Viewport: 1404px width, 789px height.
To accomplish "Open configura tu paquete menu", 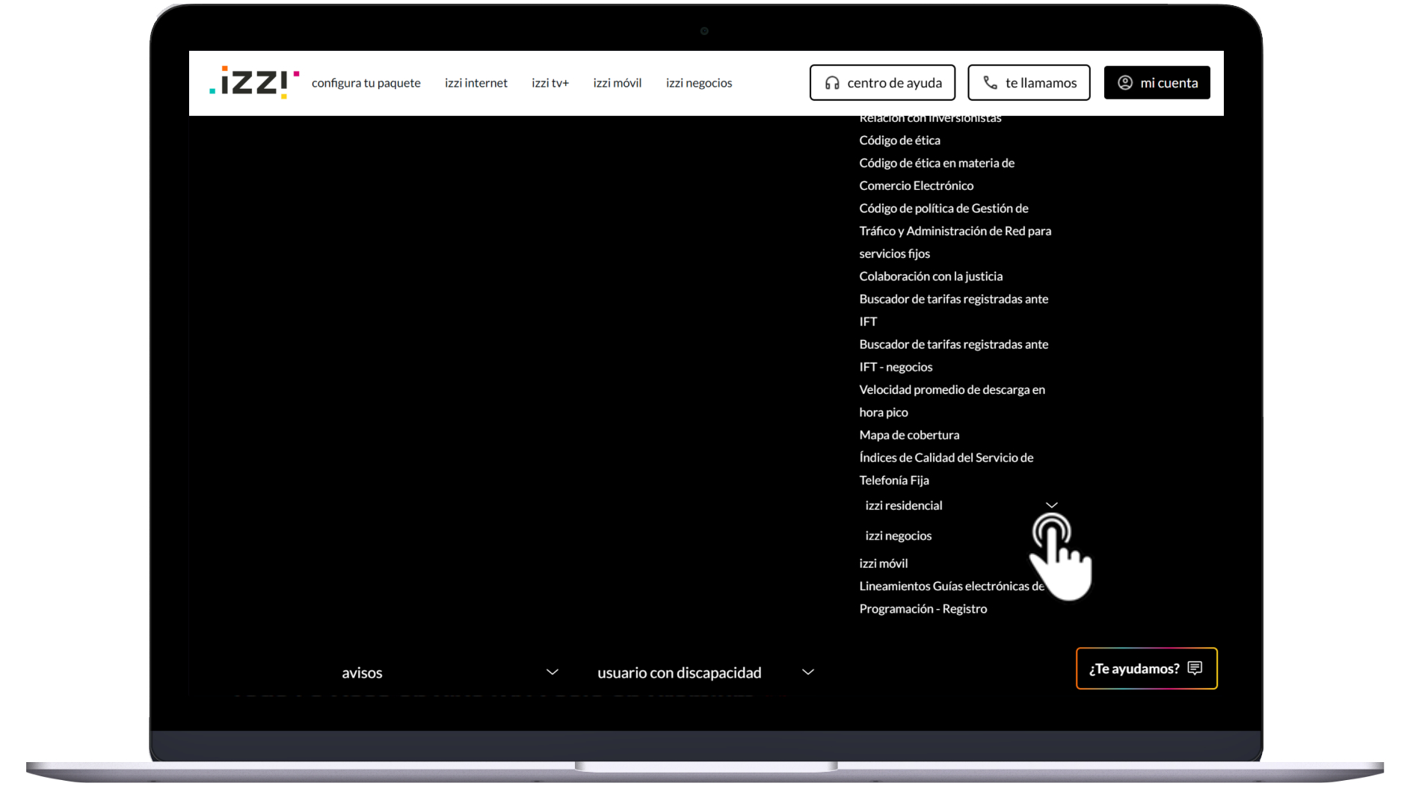I will coord(366,83).
